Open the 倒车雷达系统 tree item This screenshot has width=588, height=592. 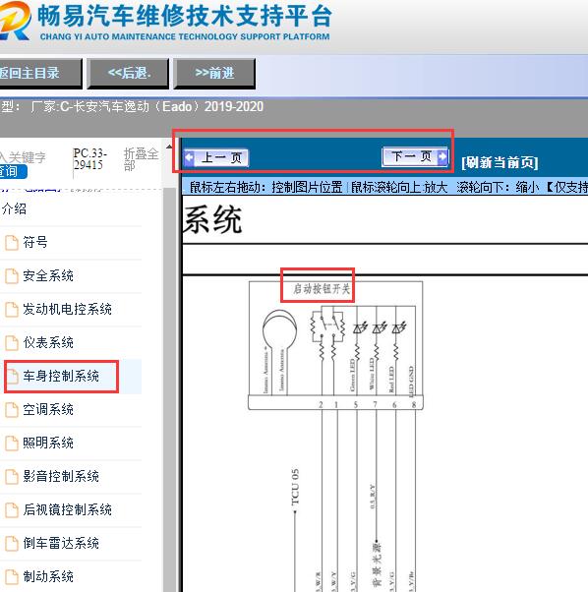click(61, 543)
